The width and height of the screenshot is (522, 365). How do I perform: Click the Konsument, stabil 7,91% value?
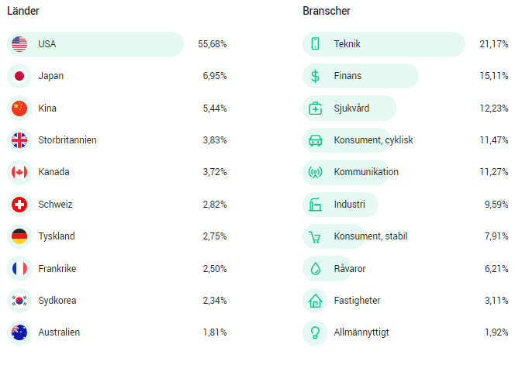click(x=494, y=236)
